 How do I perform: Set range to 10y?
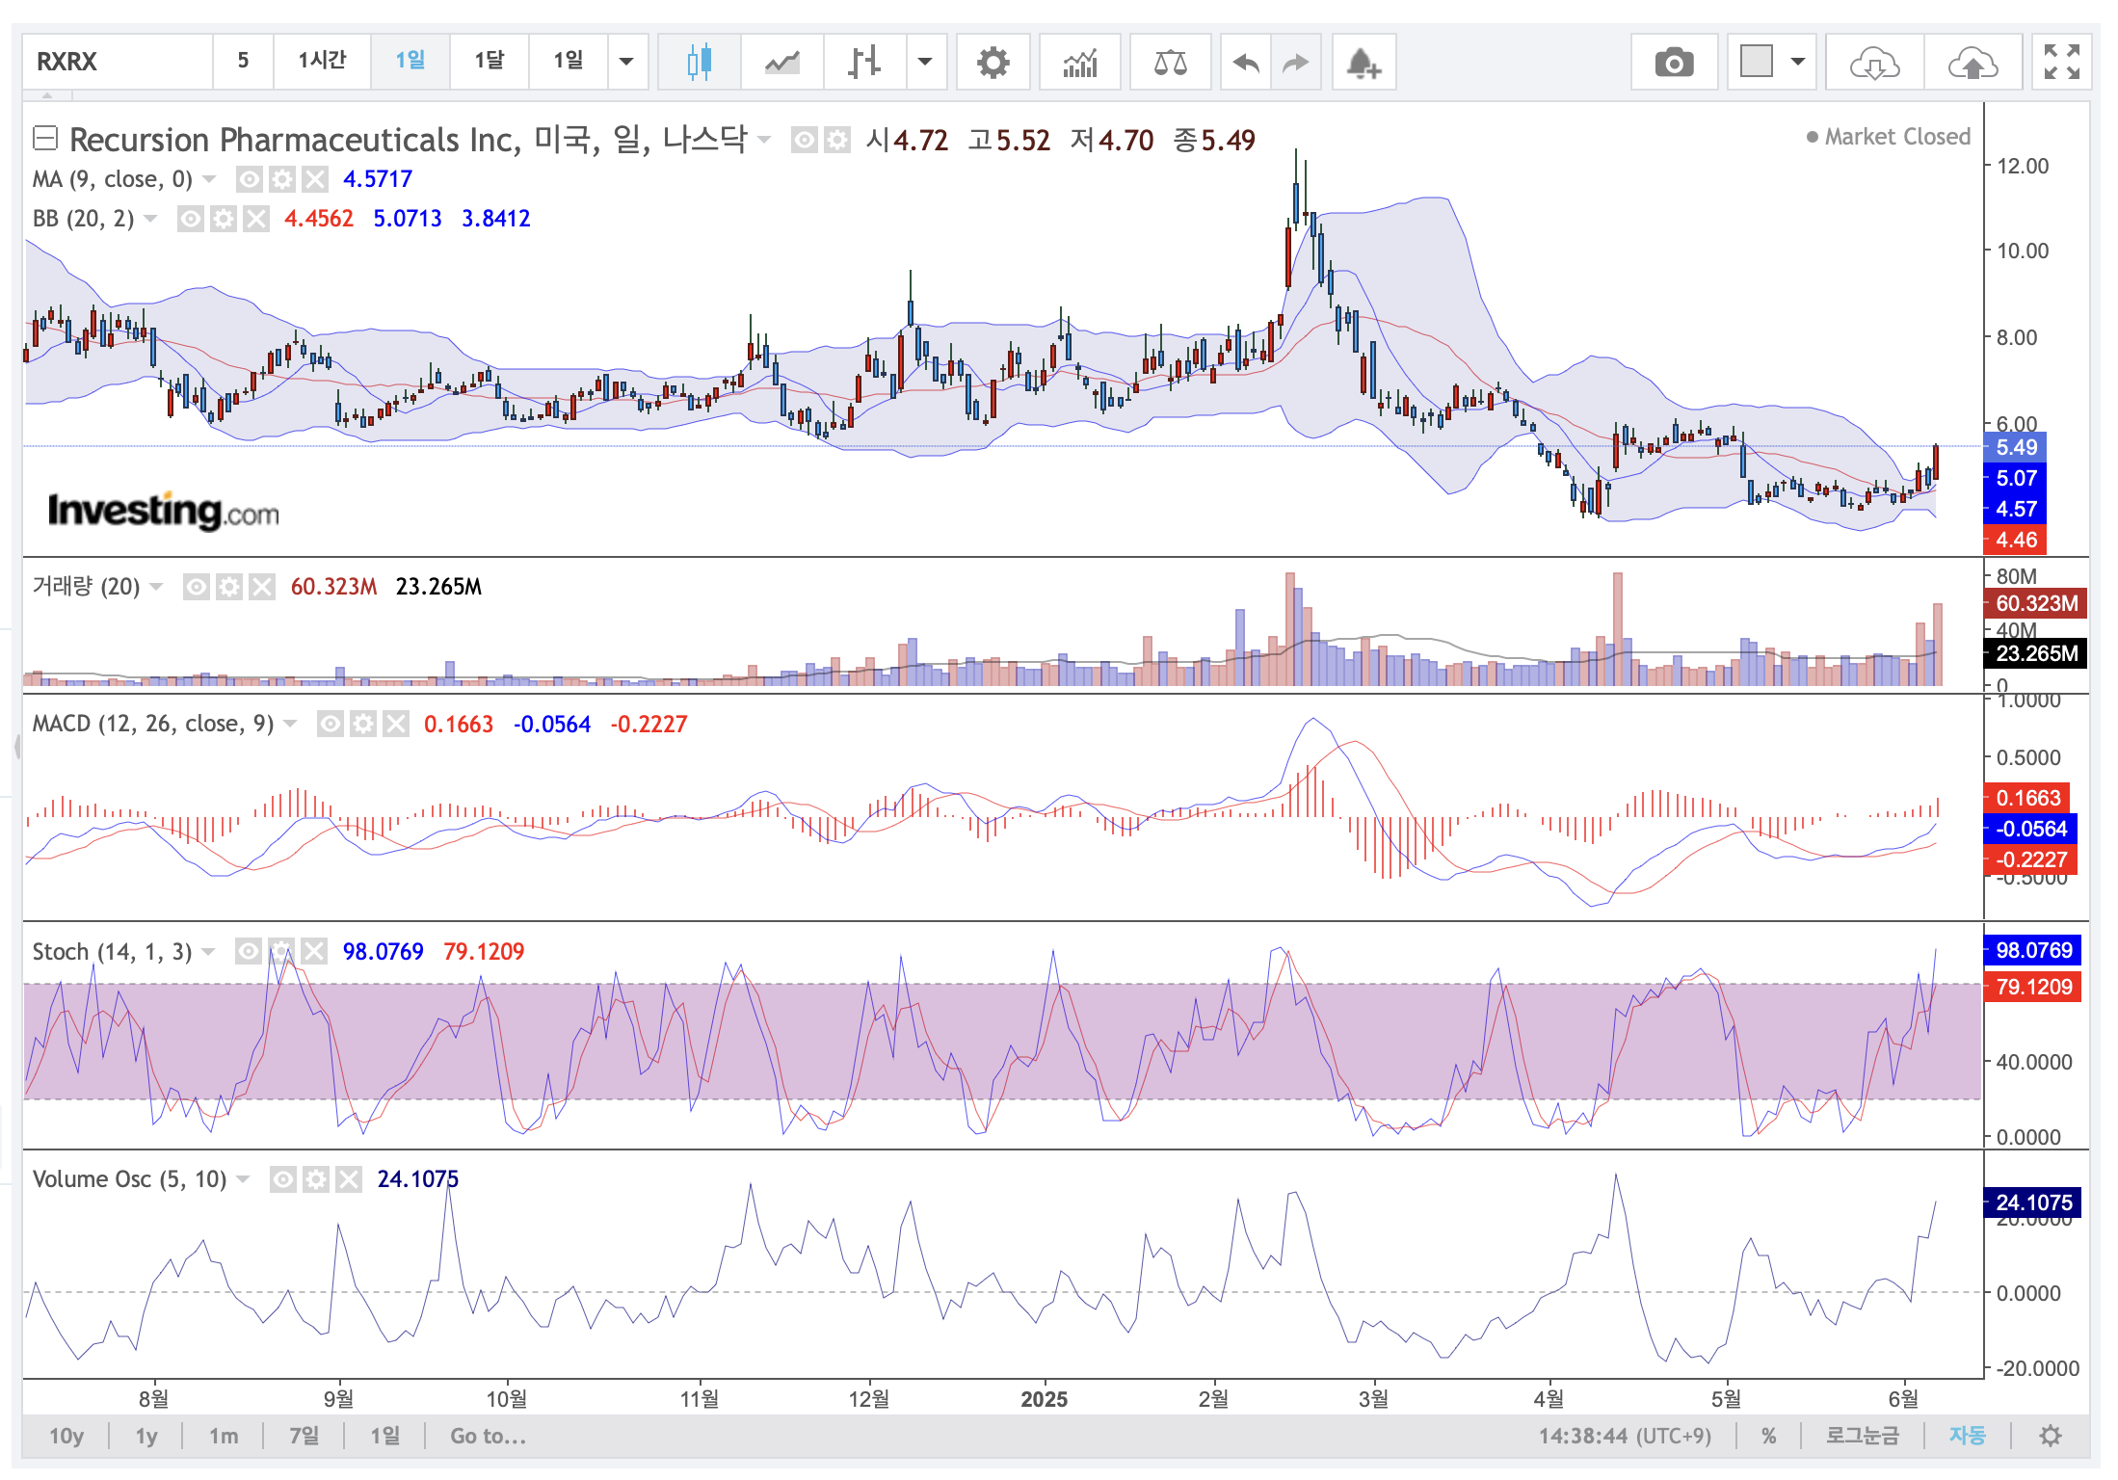coord(66,1436)
